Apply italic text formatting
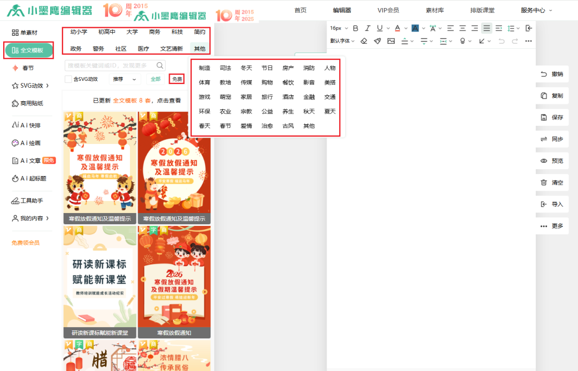The width and height of the screenshot is (578, 371). point(368,28)
